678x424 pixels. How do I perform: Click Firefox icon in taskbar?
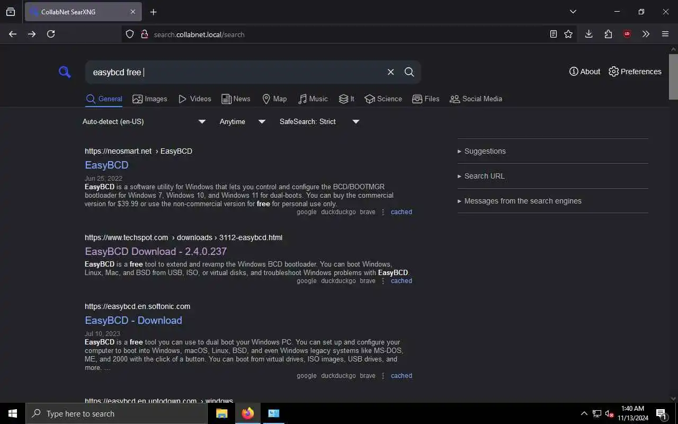[247, 413]
